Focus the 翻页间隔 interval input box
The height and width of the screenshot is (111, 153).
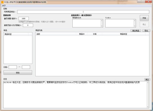click(x=24, y=18)
